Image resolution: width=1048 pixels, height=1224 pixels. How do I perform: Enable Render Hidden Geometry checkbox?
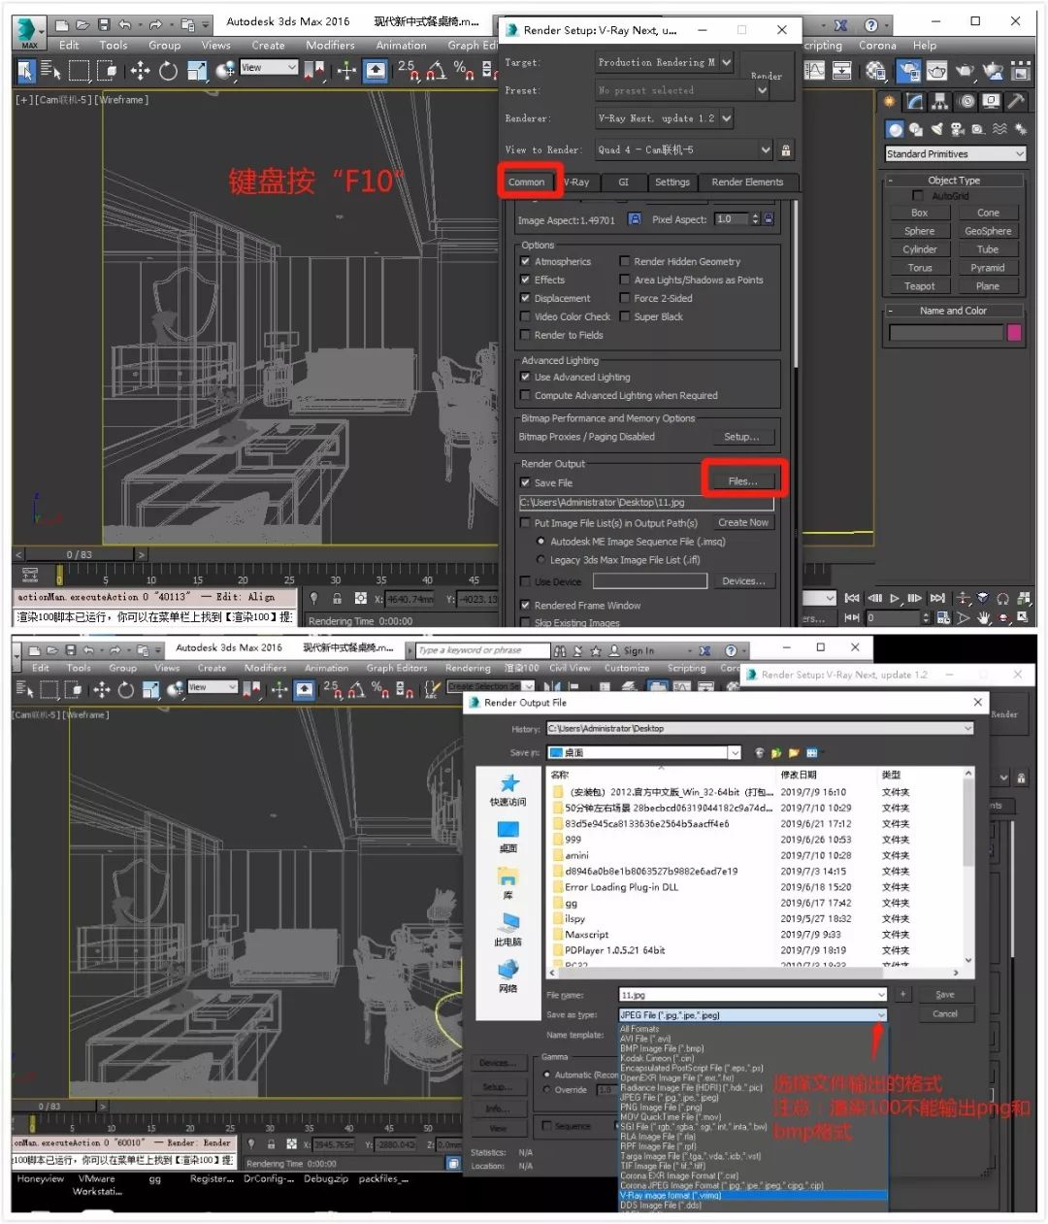pos(625,261)
